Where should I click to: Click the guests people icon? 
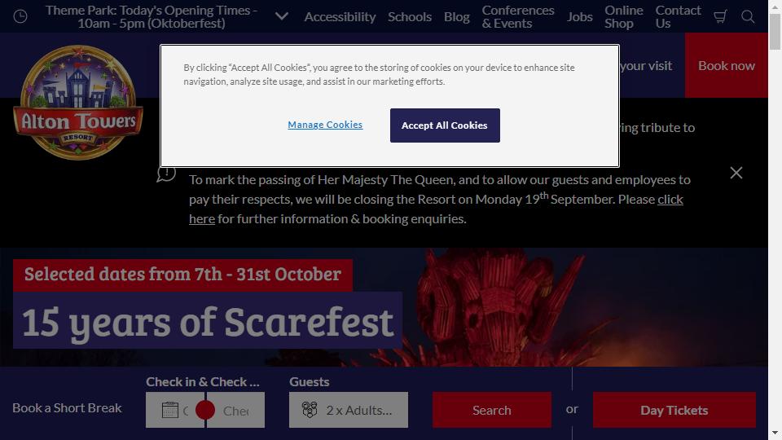310,410
